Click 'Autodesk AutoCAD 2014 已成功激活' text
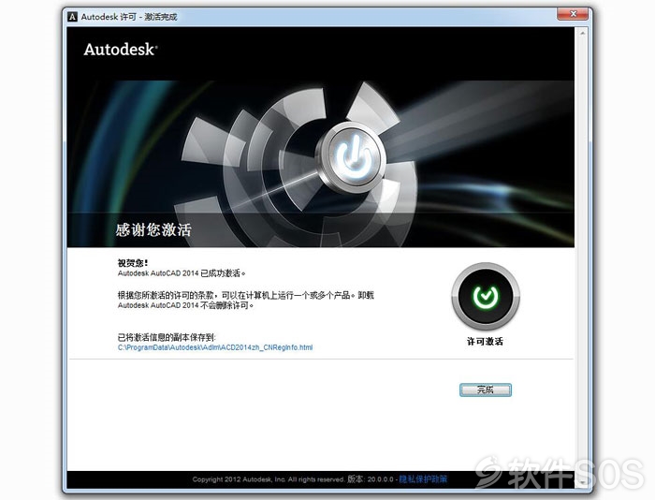Viewport: 655px width, 500px height. tap(182, 273)
